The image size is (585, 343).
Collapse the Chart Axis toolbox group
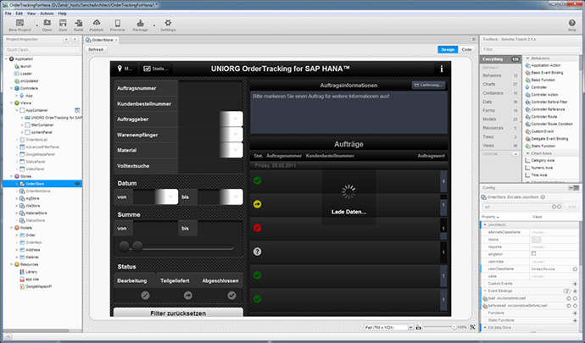pyautogui.click(x=527, y=153)
